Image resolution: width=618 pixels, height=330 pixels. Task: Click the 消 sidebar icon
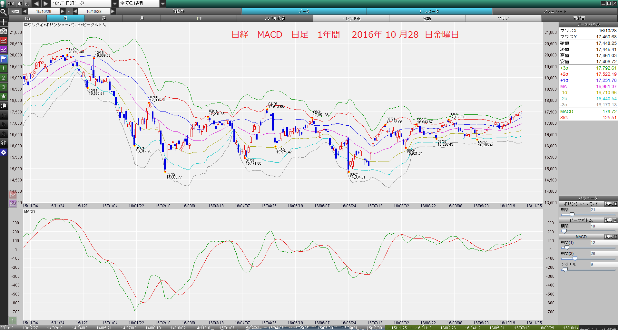tap(4, 106)
